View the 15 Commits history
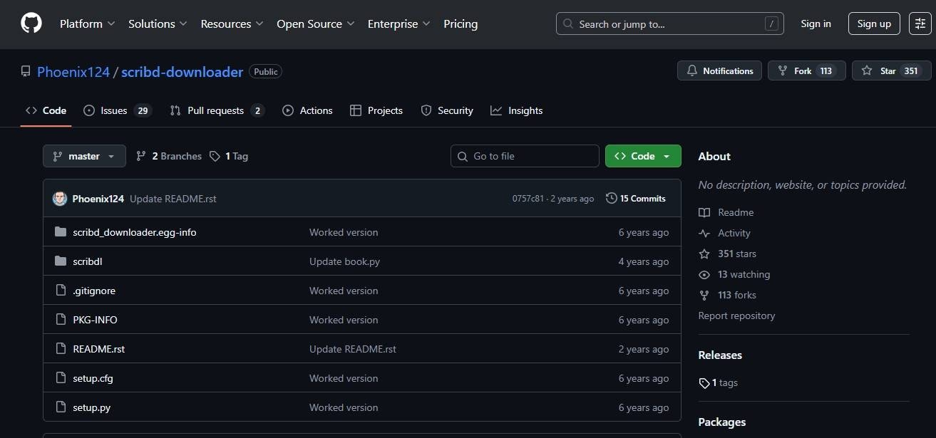This screenshot has height=438, width=936. click(x=636, y=198)
